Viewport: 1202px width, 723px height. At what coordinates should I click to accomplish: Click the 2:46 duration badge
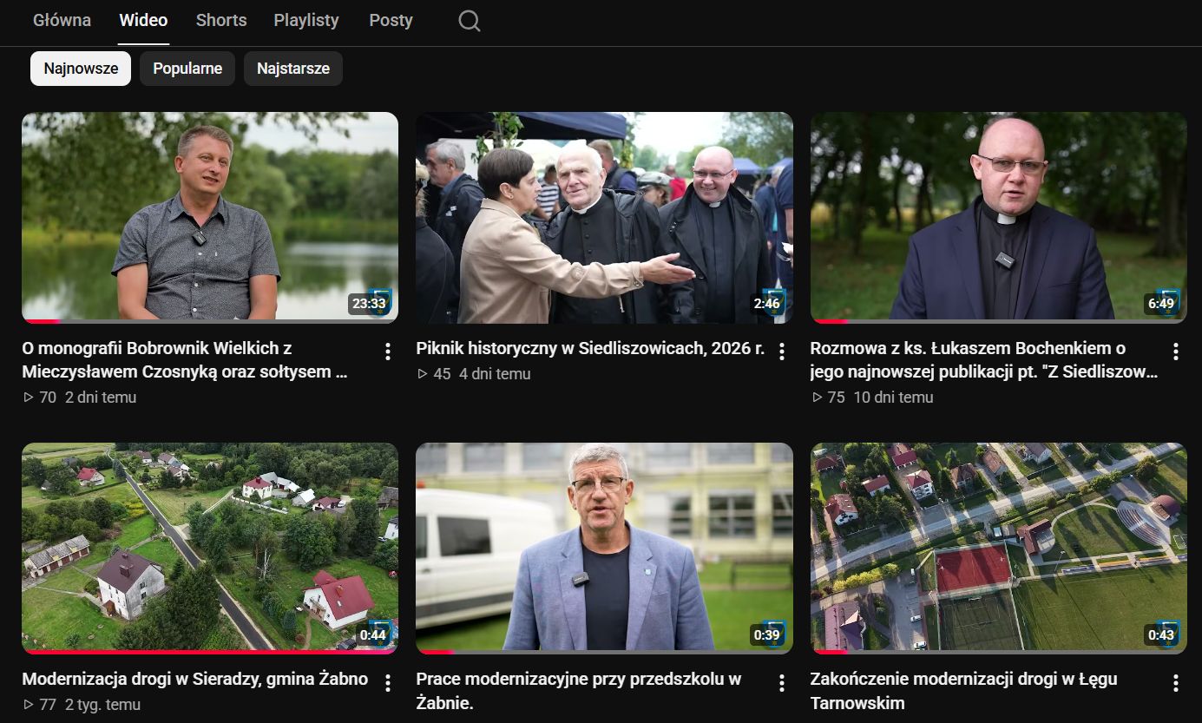click(766, 304)
